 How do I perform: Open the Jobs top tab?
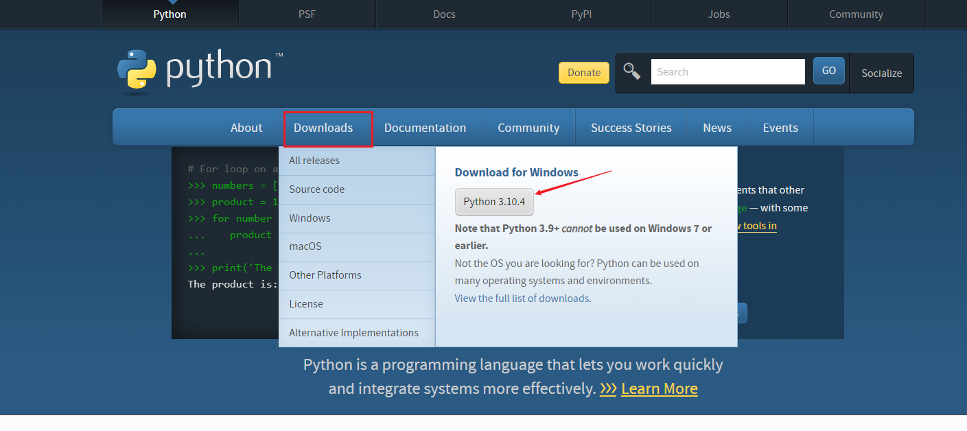tap(719, 14)
